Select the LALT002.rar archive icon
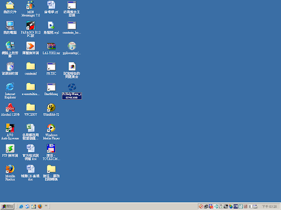281x210 pixels. pos(51,46)
